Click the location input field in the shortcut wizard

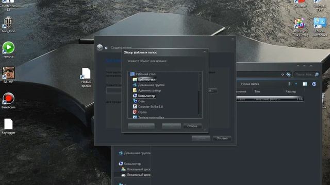pyautogui.click(x=114, y=90)
